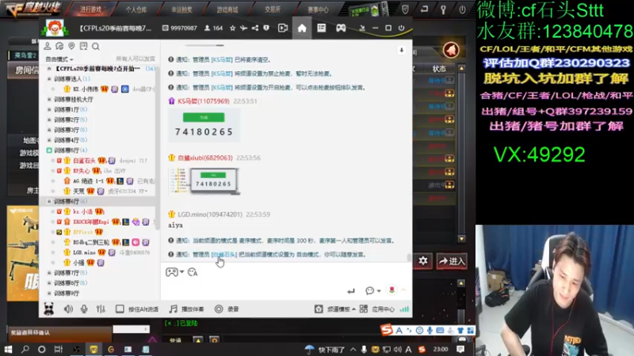This screenshot has height=356, width=634.
Task: Expand the 训练赛8厅 channel
Action: pyautogui.click(x=49, y=283)
